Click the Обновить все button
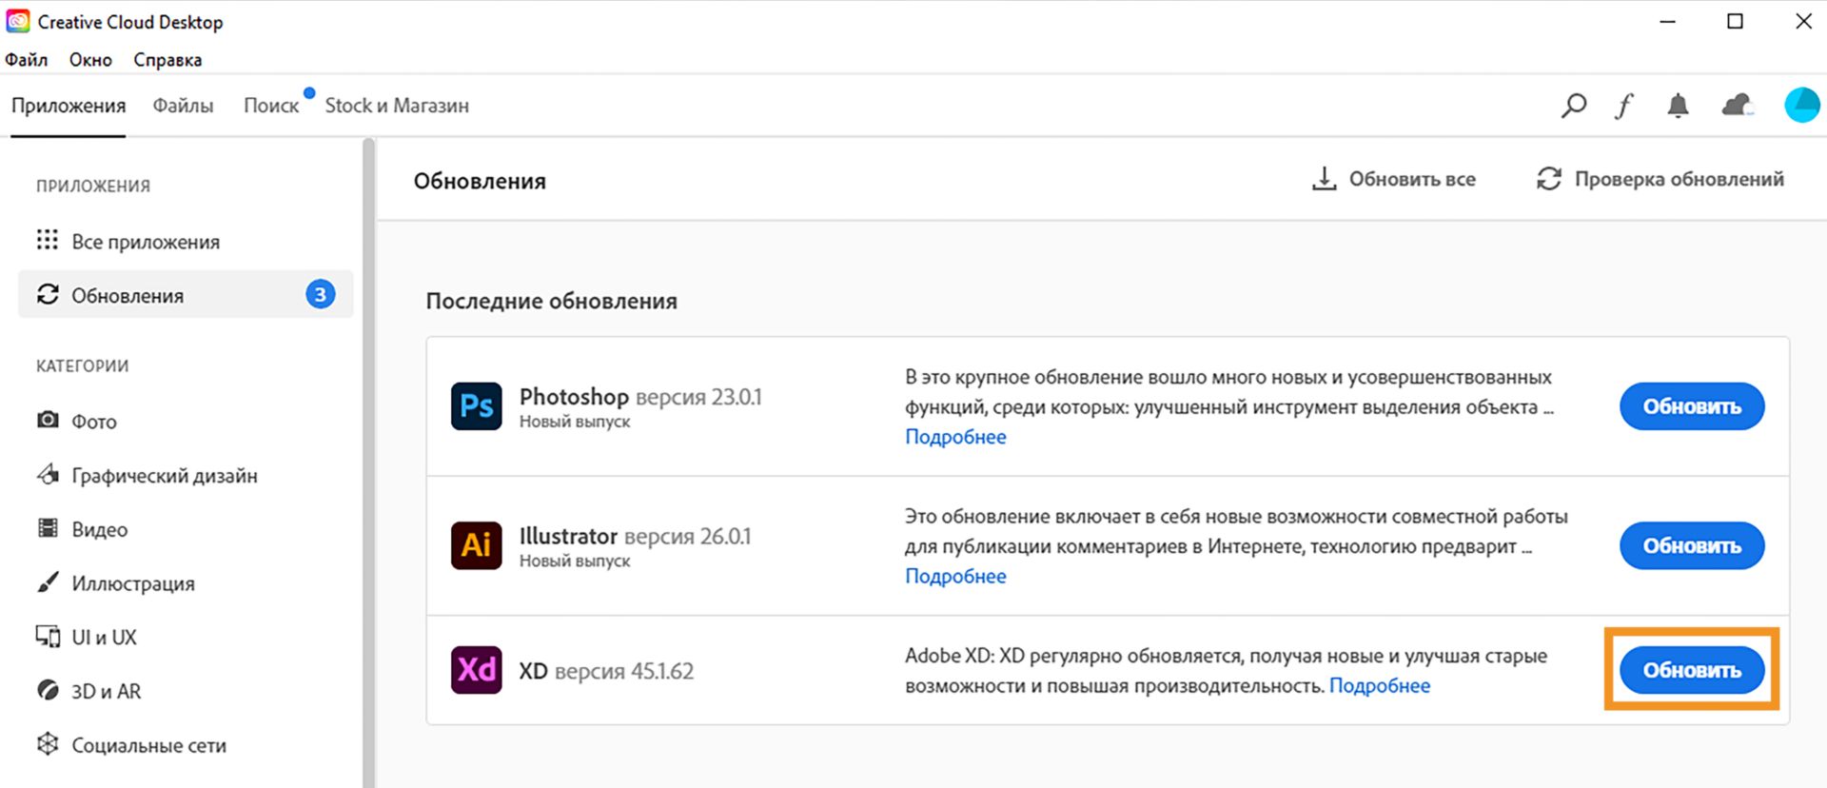The height and width of the screenshot is (788, 1827). coord(1394,179)
